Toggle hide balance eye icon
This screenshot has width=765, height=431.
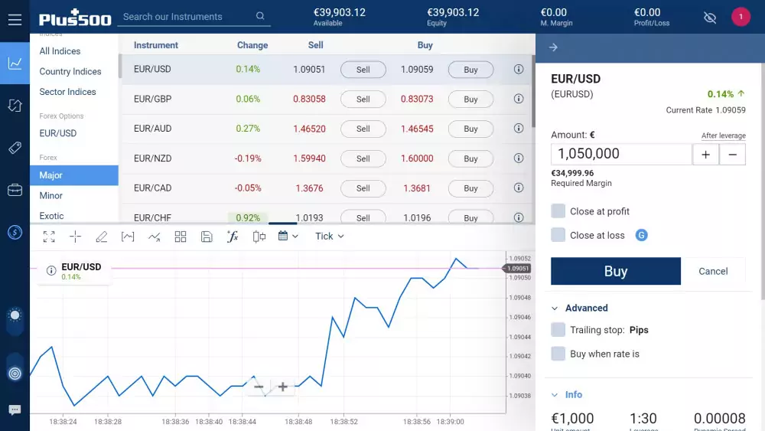(x=710, y=18)
